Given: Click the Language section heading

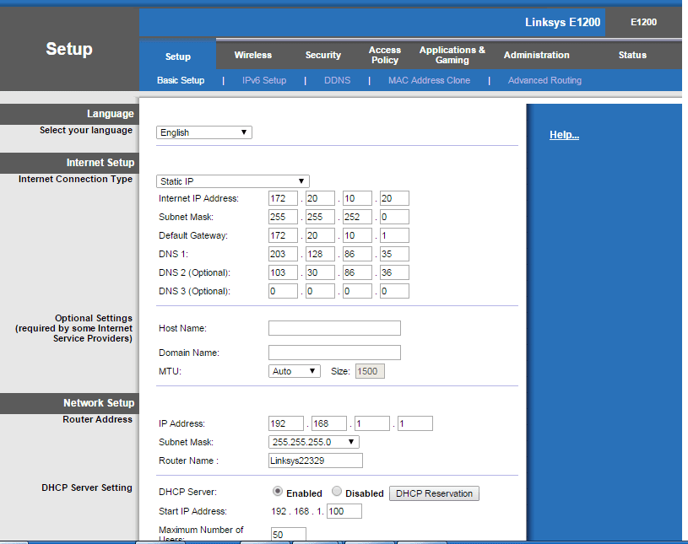Looking at the screenshot, I should pyautogui.click(x=110, y=114).
